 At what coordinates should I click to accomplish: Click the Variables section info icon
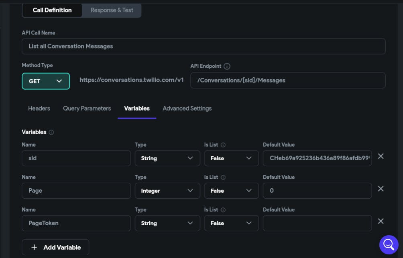[51, 132]
